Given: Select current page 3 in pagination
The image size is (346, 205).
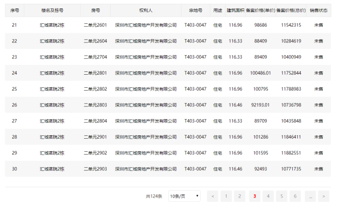Looking at the screenshot, I should pyautogui.click(x=255, y=196).
